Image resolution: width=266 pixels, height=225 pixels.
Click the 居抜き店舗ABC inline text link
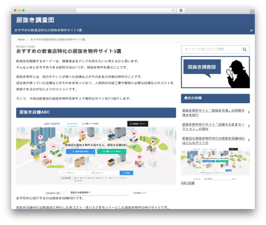click(x=28, y=207)
